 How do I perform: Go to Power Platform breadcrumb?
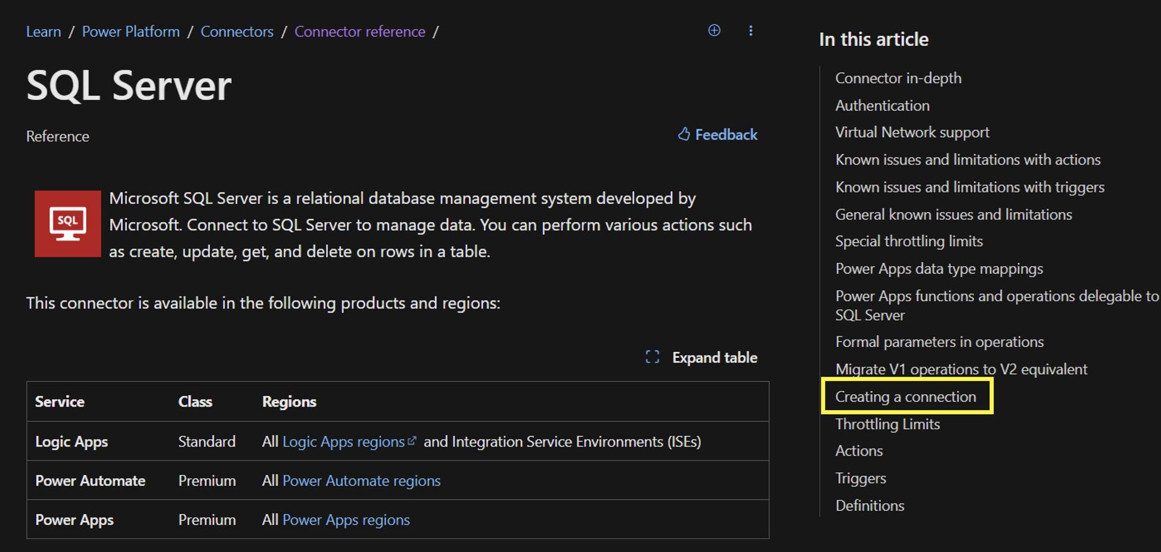point(131,32)
